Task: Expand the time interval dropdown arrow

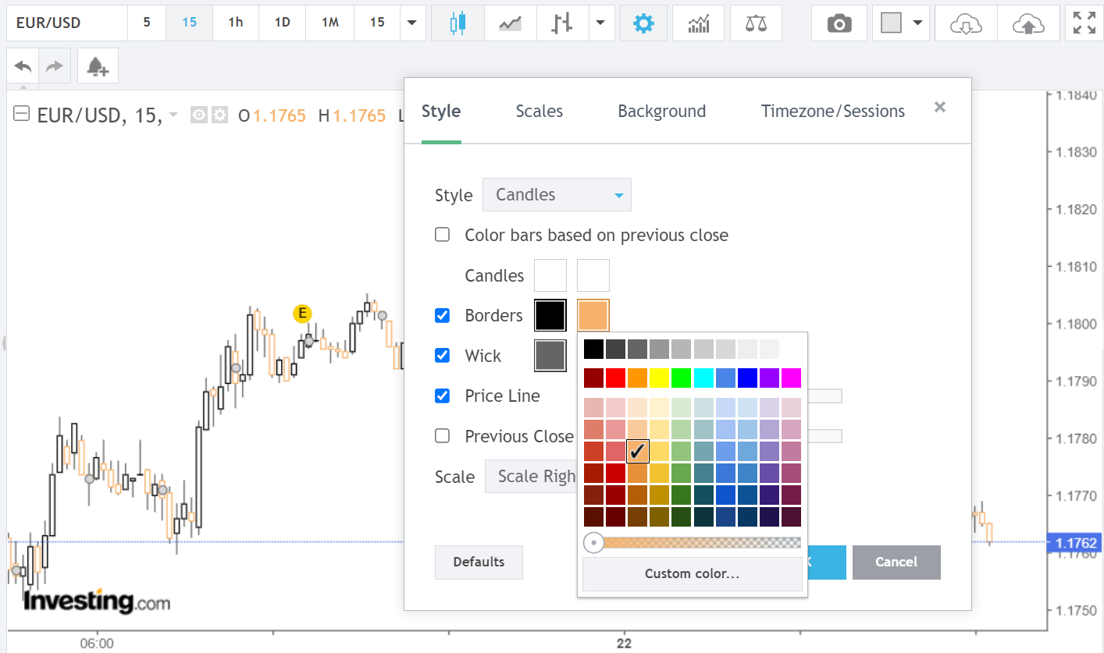Action: (x=412, y=23)
